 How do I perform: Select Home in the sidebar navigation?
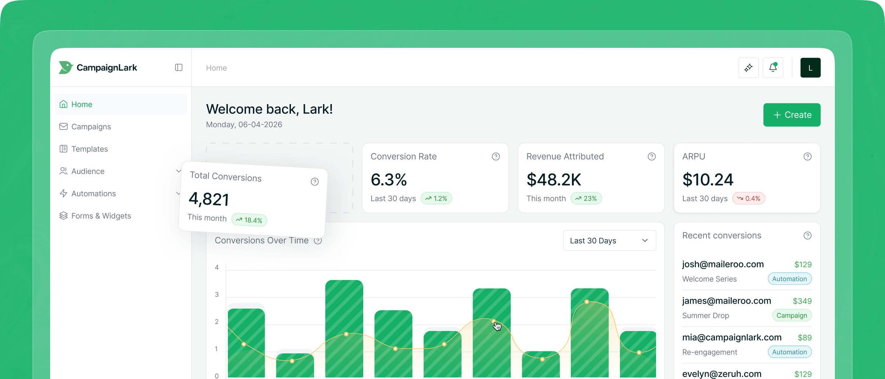(x=81, y=104)
